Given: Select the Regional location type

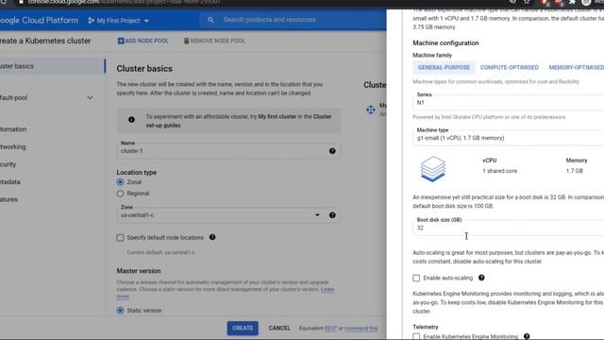Looking at the screenshot, I should [x=120, y=194].
